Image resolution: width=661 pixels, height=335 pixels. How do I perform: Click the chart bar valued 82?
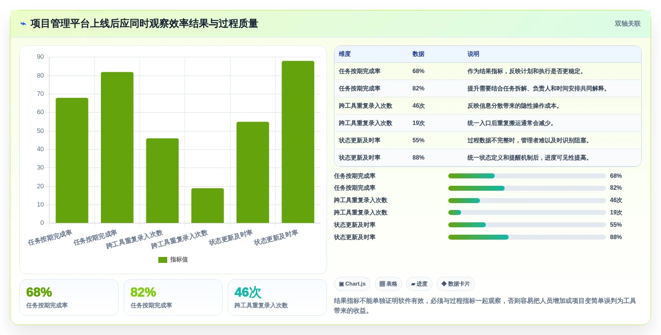coord(117,148)
